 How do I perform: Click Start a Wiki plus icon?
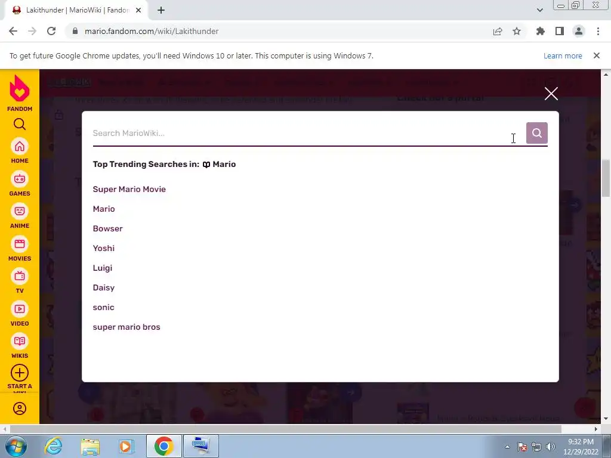click(x=20, y=373)
